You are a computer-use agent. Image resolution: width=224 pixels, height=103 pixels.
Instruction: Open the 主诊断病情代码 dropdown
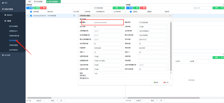pos(108,35)
